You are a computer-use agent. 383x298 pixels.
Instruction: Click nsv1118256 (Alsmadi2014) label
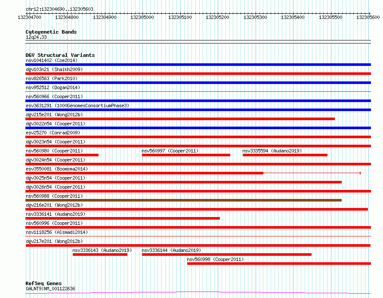[57, 232]
